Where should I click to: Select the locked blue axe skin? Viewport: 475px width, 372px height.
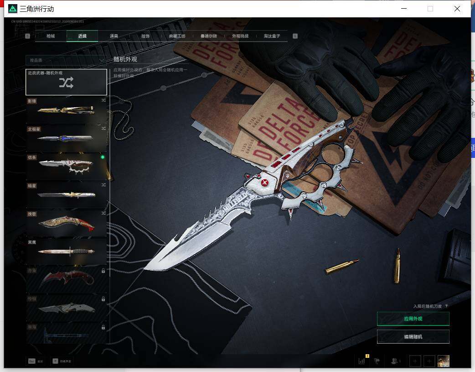pos(66,334)
